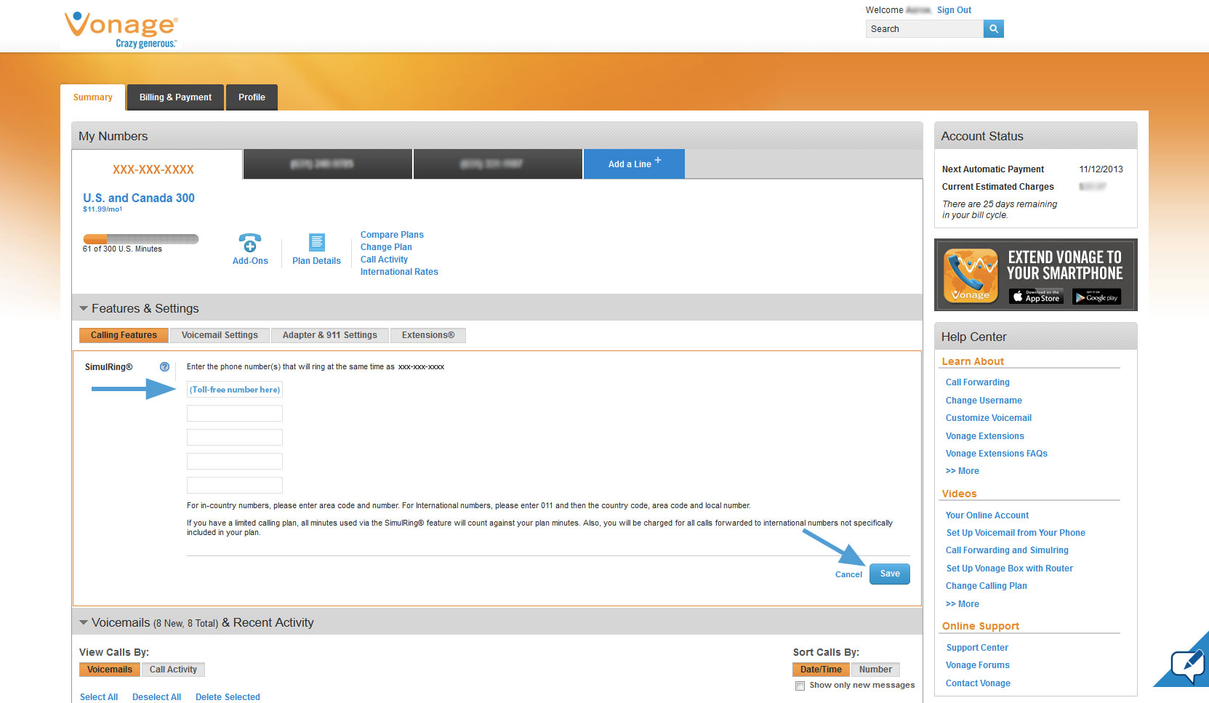
Task: Toggle Show only new messages checkbox
Action: [800, 686]
